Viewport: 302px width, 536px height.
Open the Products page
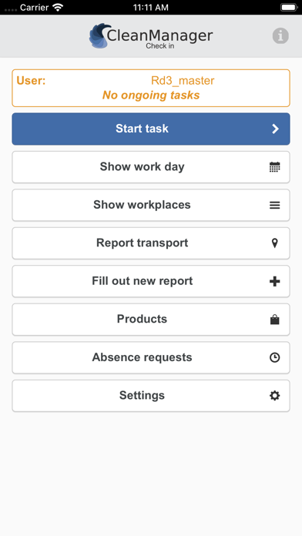(x=151, y=320)
